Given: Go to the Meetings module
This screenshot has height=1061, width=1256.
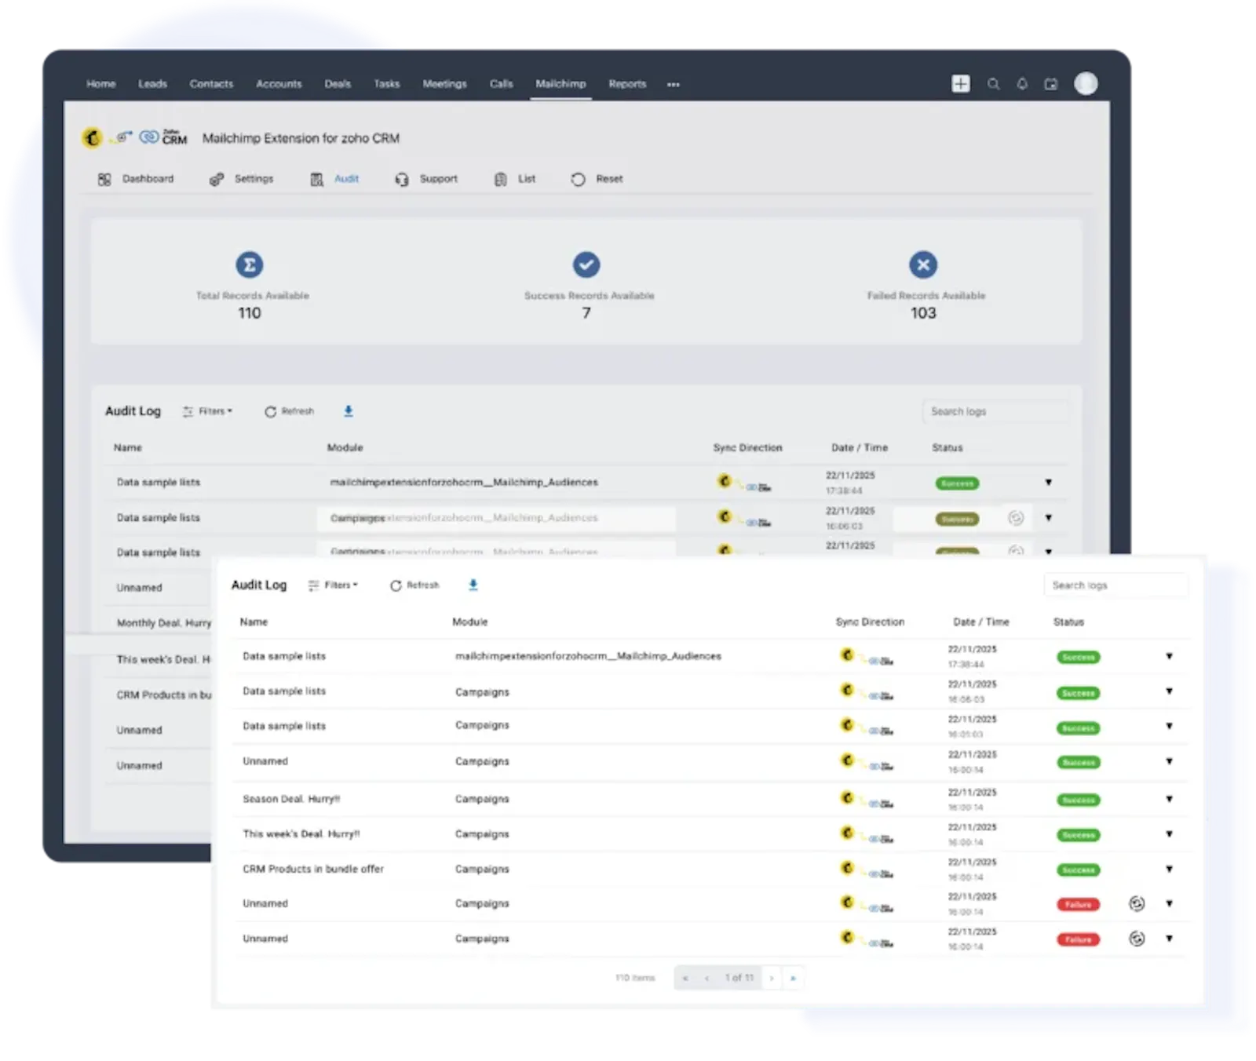Looking at the screenshot, I should pos(444,84).
